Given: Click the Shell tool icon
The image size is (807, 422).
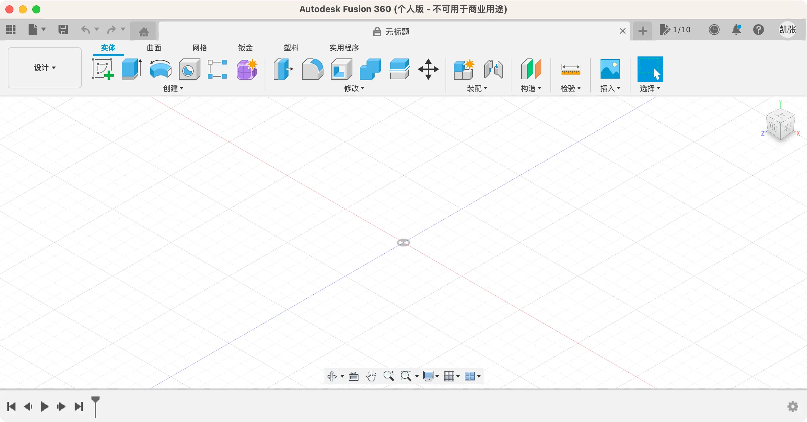Looking at the screenshot, I should point(341,69).
